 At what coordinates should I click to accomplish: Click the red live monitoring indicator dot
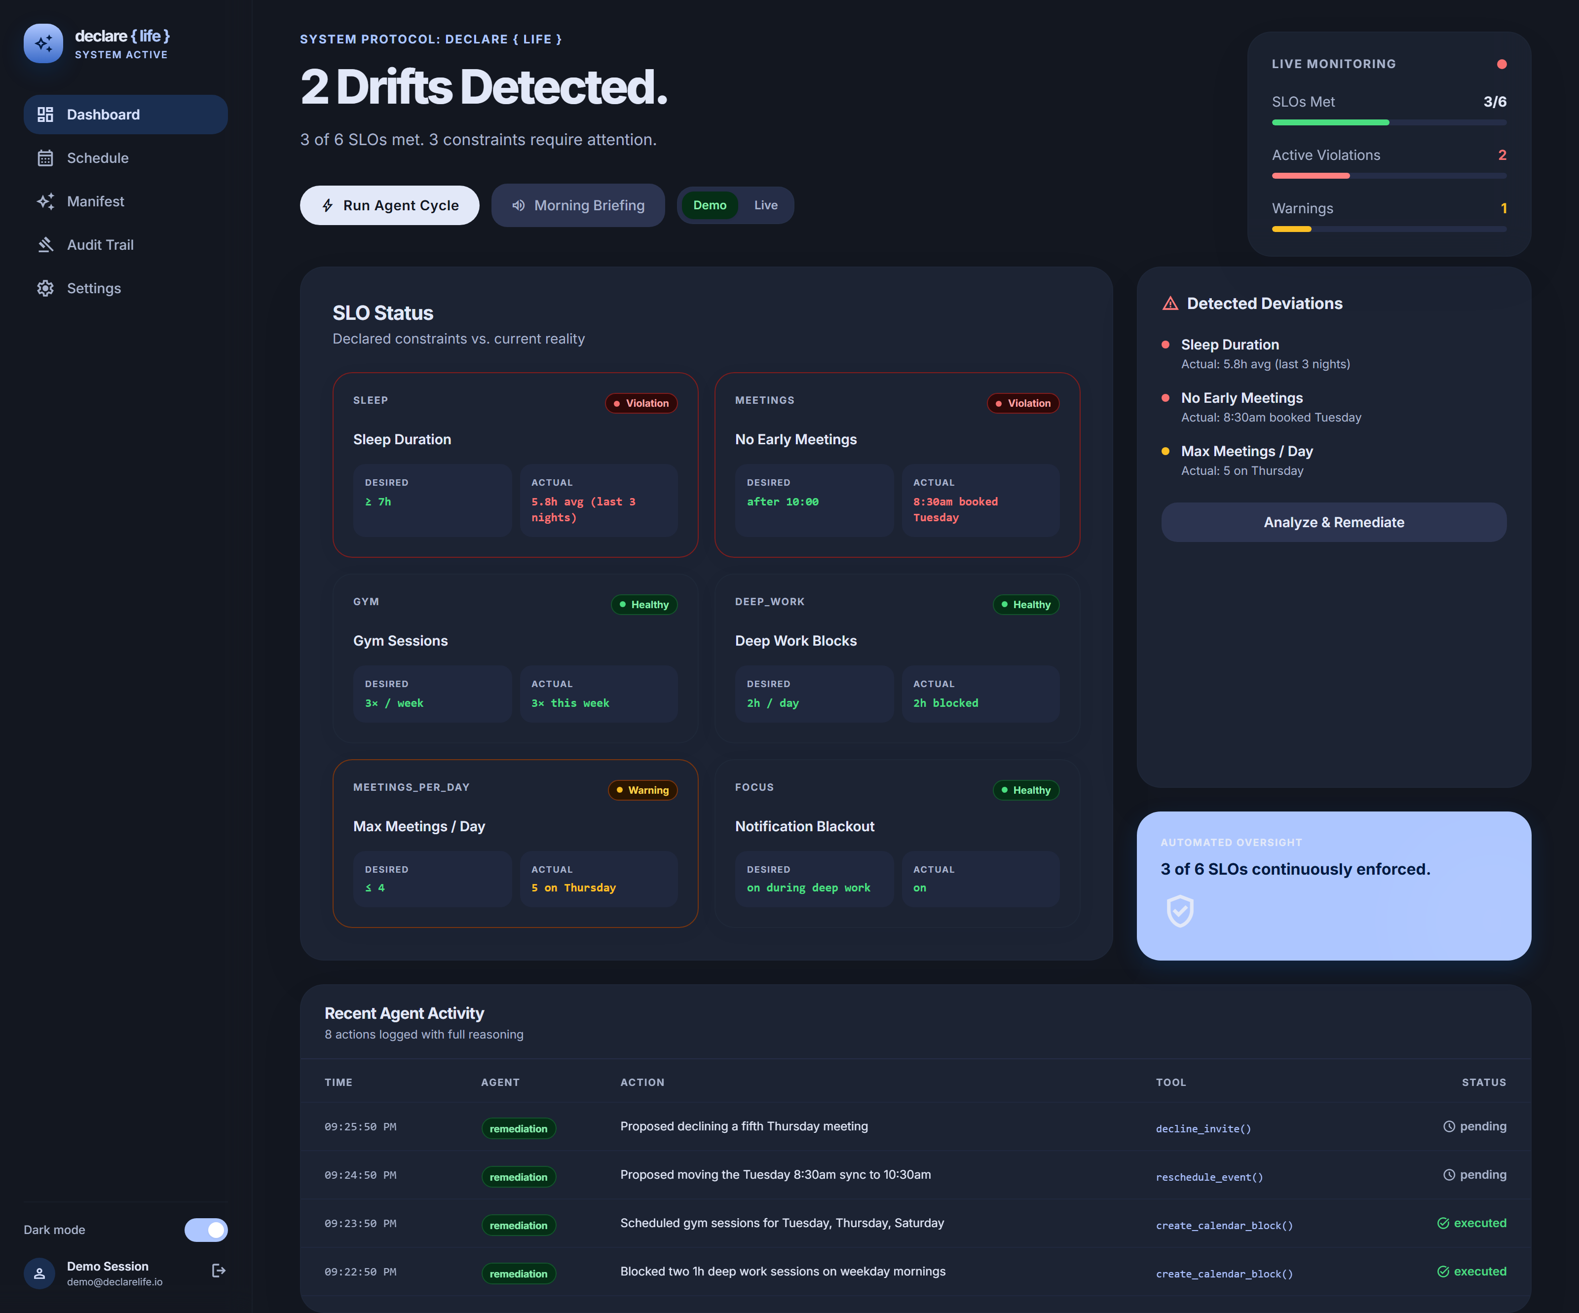coord(1502,64)
